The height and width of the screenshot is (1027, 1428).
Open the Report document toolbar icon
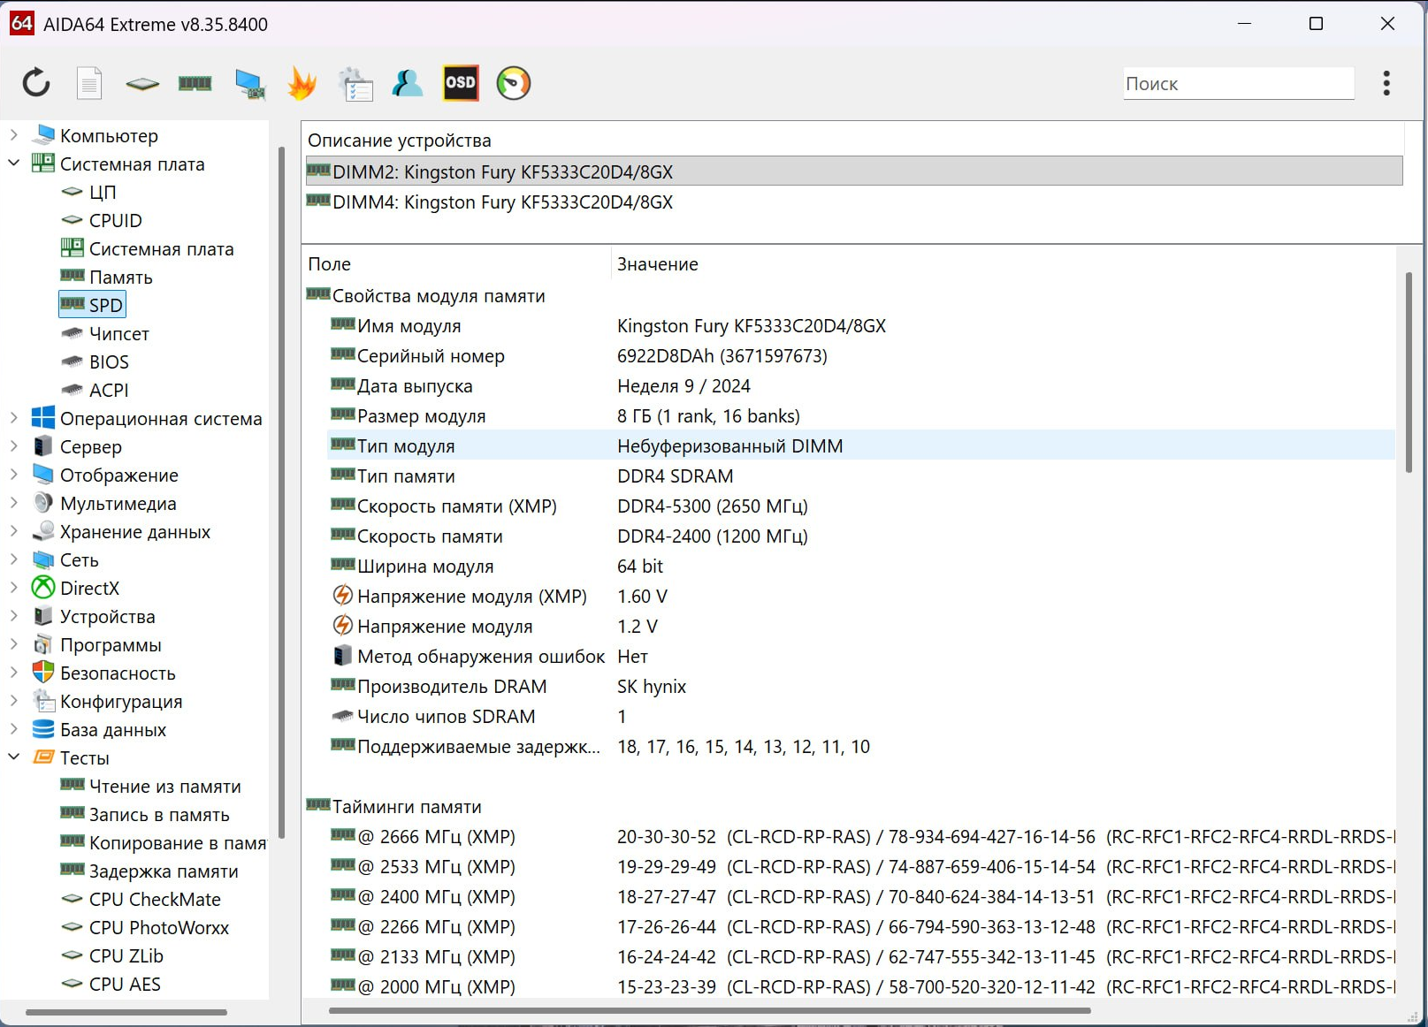tap(89, 83)
